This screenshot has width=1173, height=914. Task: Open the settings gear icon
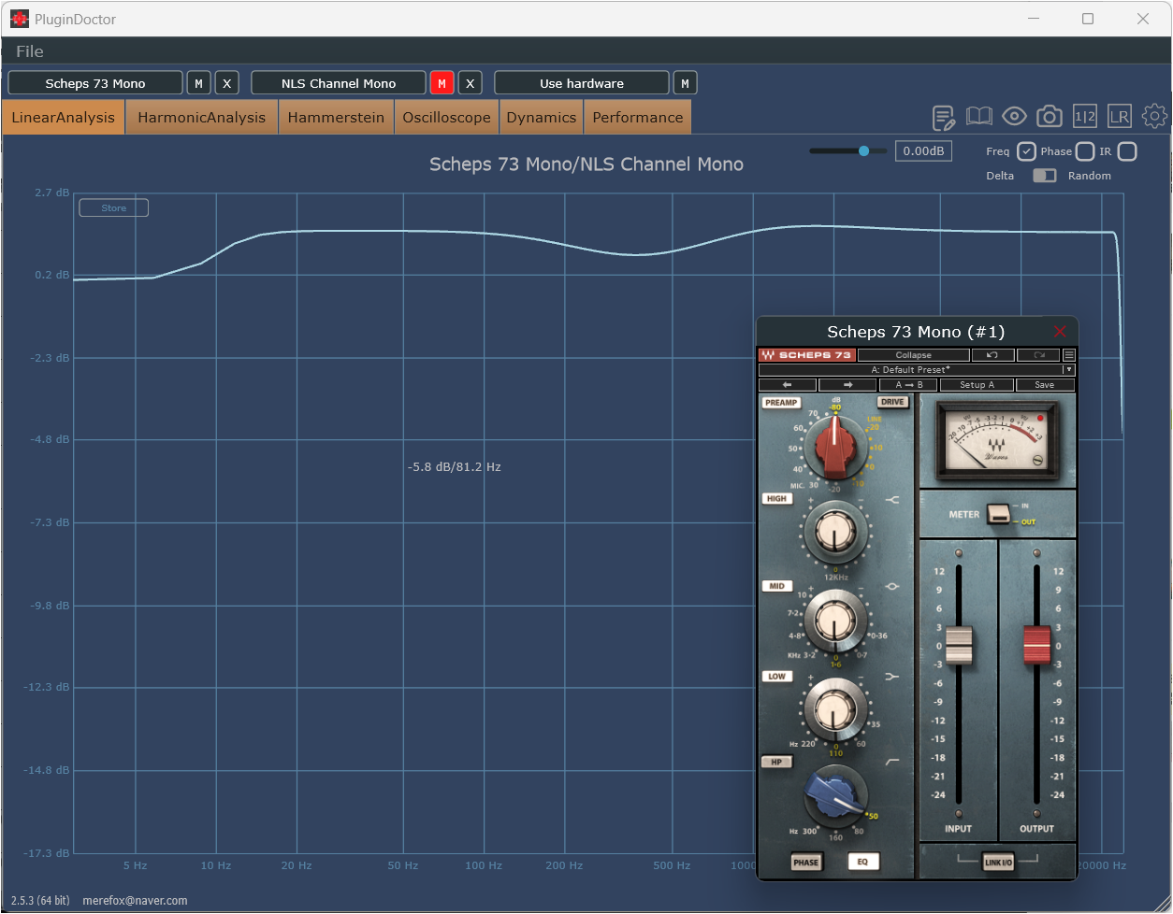pos(1154,116)
